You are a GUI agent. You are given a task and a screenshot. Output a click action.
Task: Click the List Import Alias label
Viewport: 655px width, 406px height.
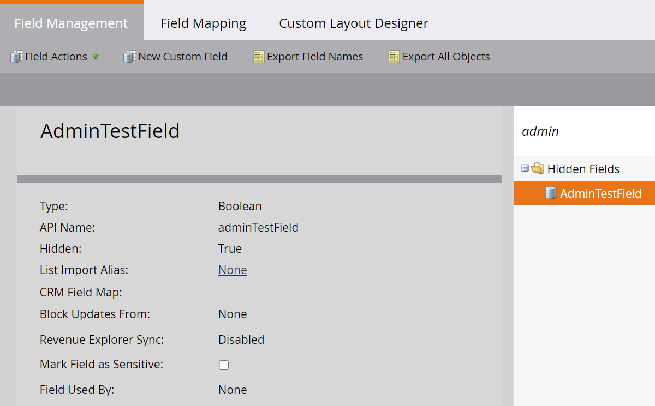pos(84,270)
